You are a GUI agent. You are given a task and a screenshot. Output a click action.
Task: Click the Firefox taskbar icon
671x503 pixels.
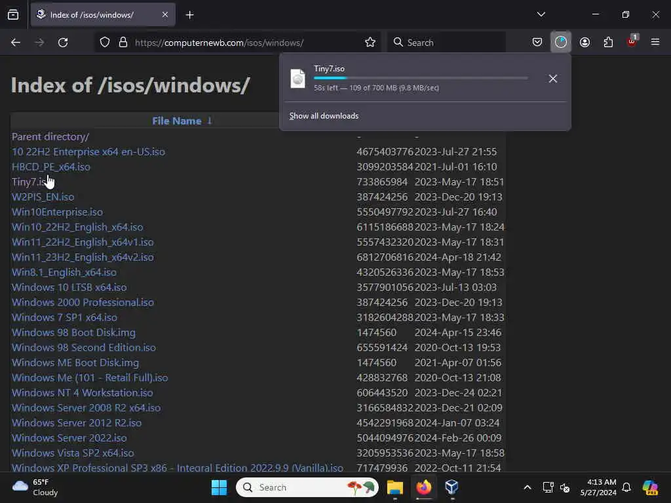click(x=424, y=487)
